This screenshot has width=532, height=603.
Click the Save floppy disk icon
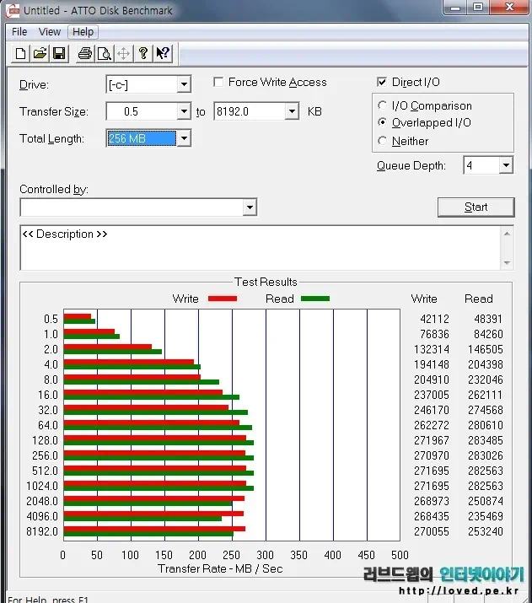[59, 54]
